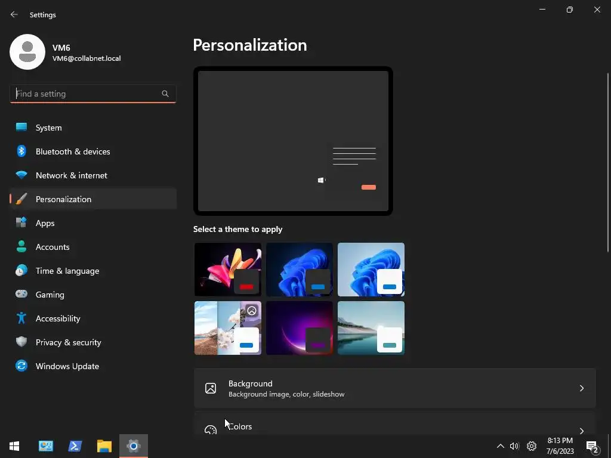Apply the colorful flower dark theme
Viewport: 611px width, 458px height.
click(228, 270)
